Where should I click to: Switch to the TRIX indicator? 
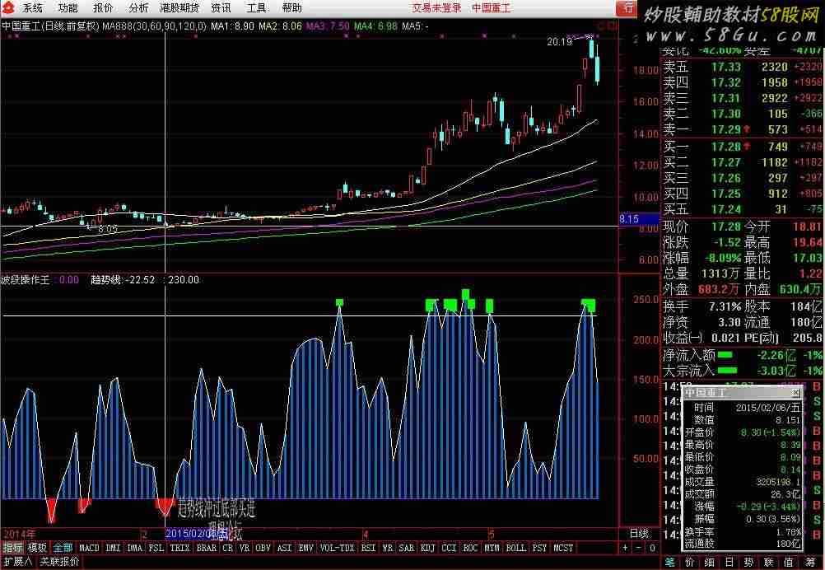click(180, 548)
